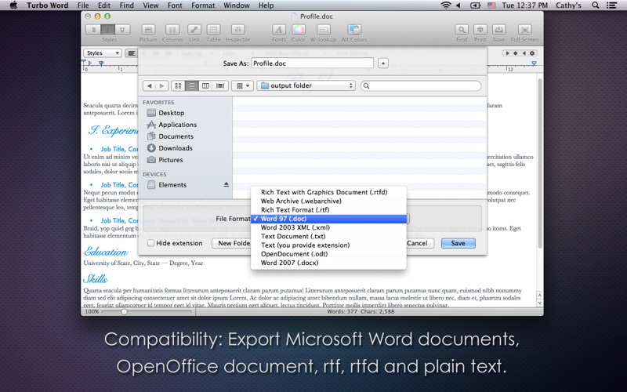
Task: Go back in file browser
Action: tap(149, 85)
